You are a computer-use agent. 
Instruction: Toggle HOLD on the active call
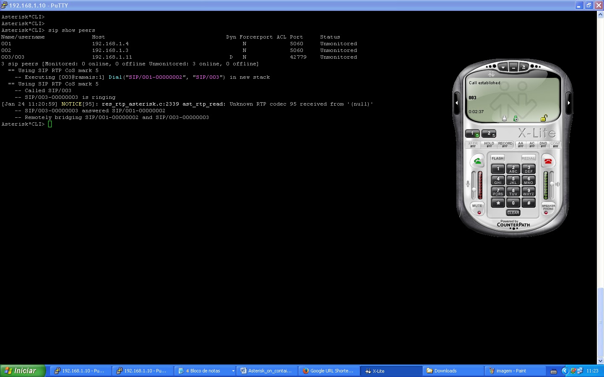[x=489, y=144]
